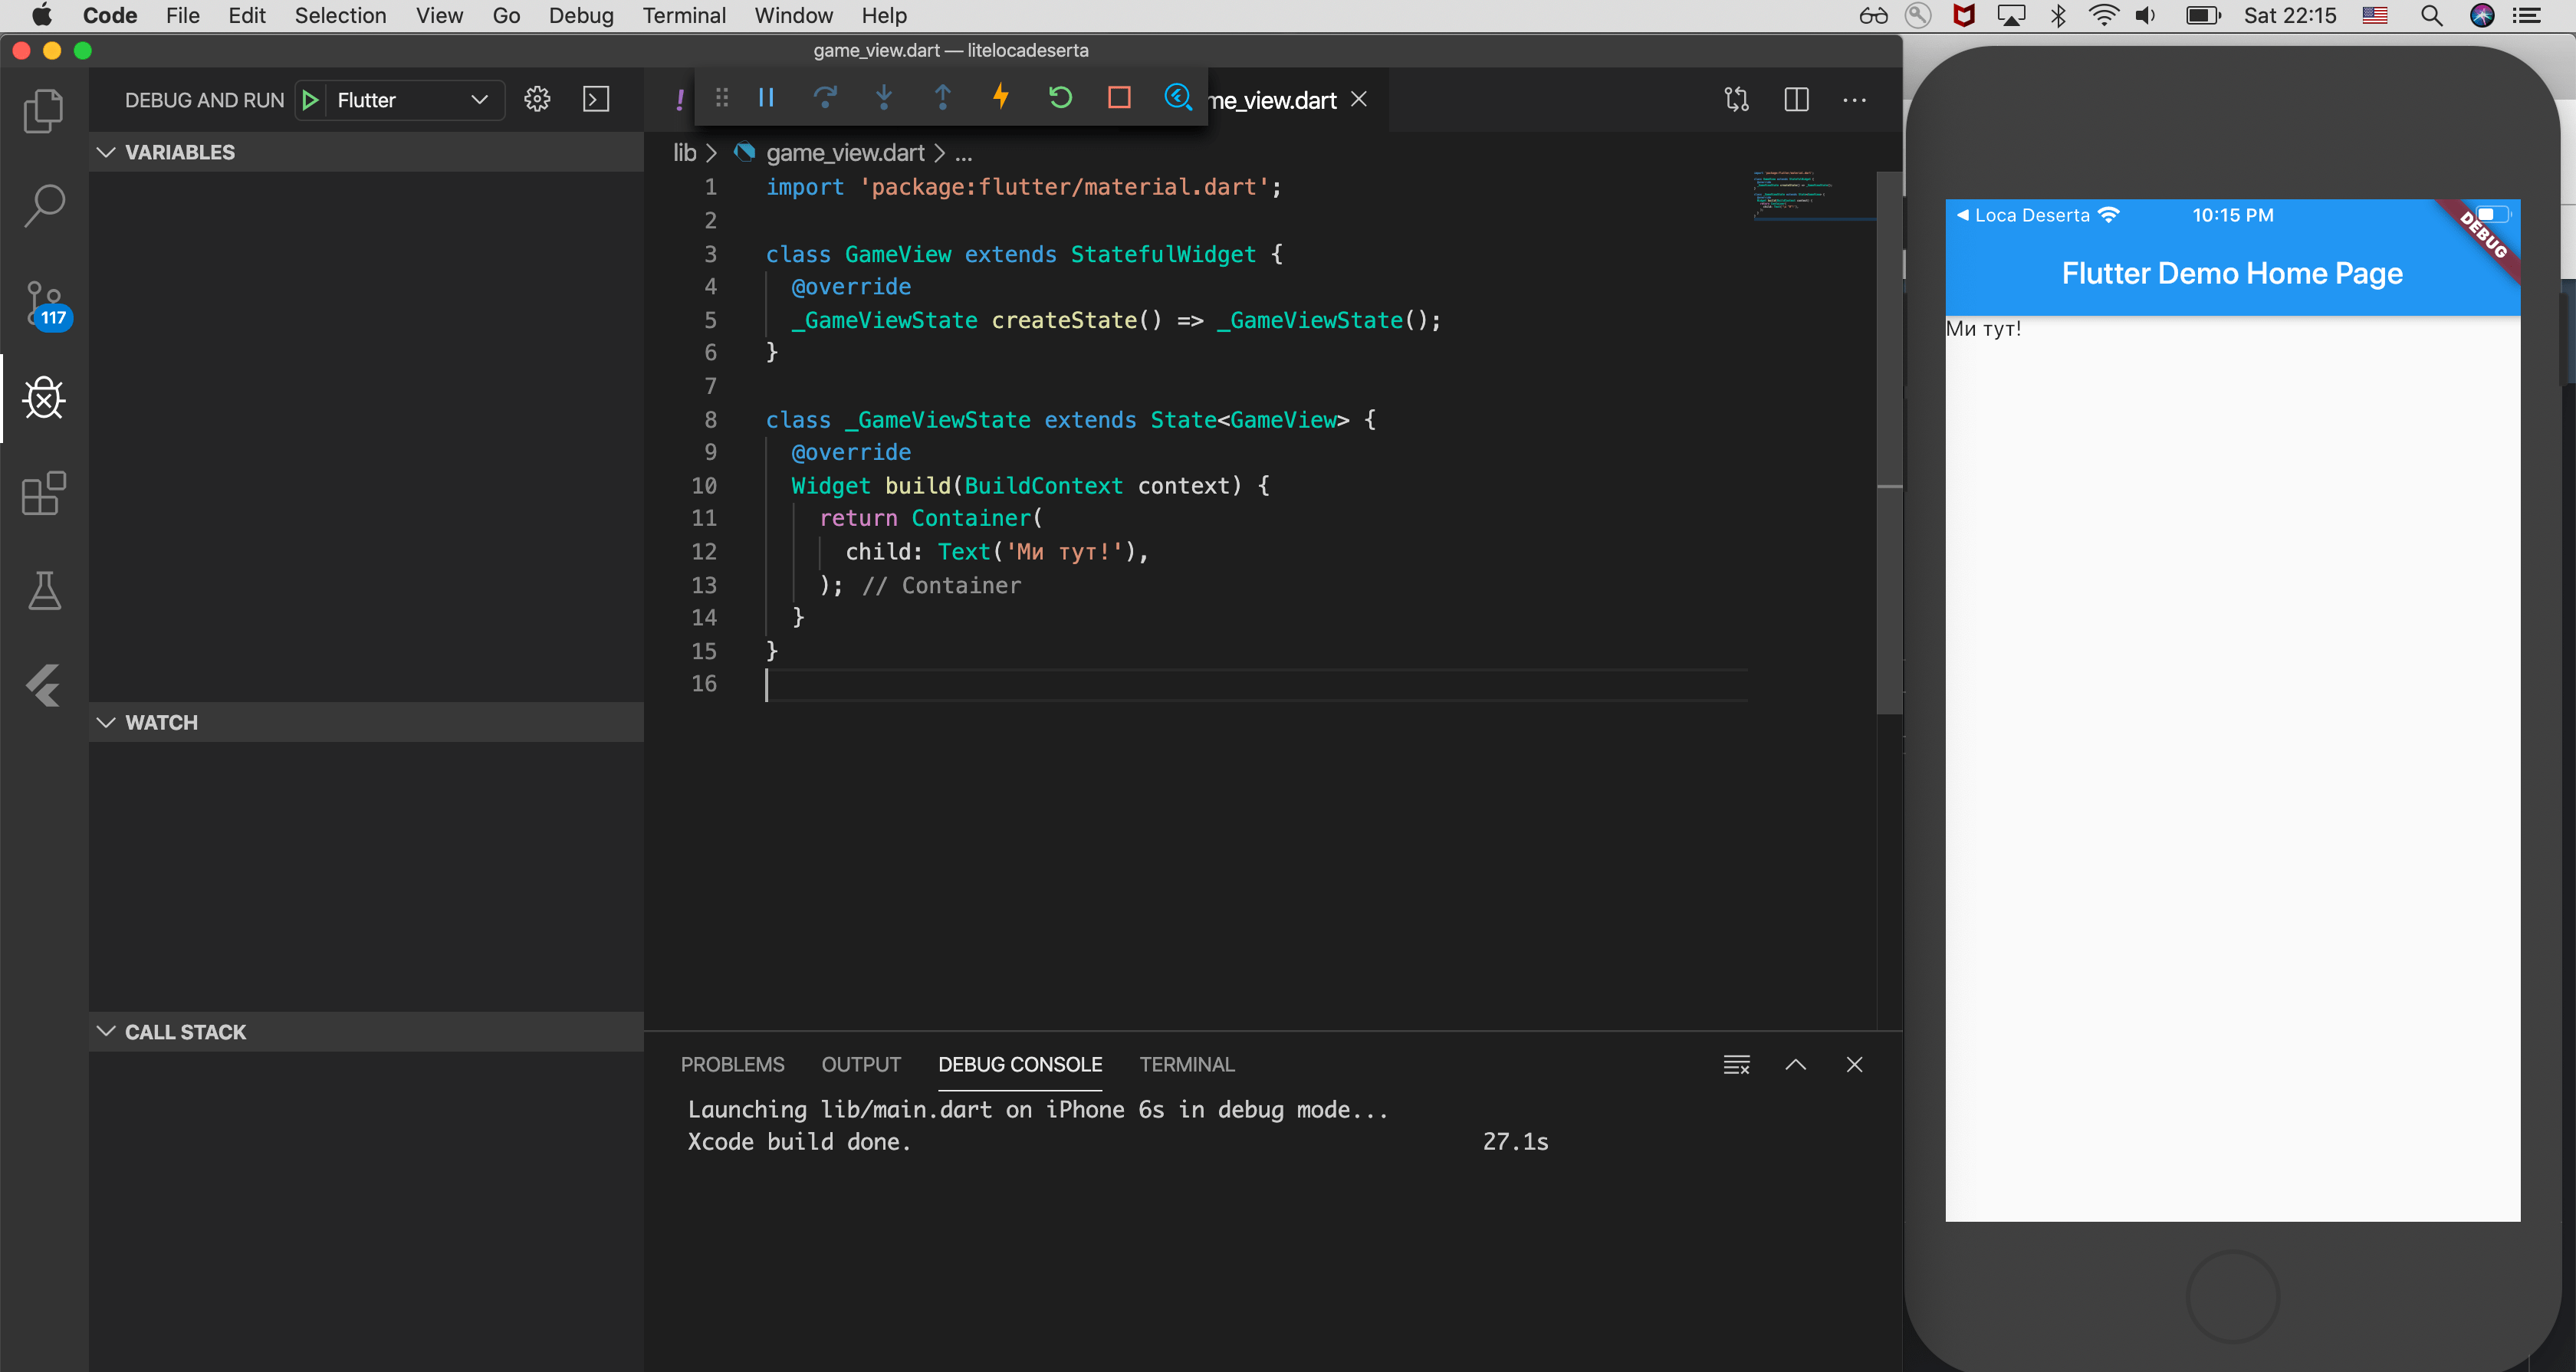Click the macOS Spotlight search icon
Viewport: 2576px width, 1372px height.
pyautogui.click(x=2431, y=16)
